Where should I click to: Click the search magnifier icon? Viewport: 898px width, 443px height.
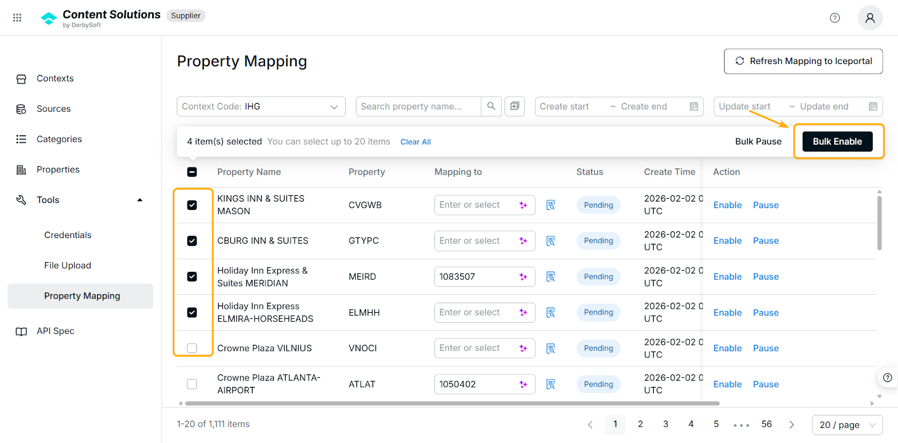tap(491, 106)
